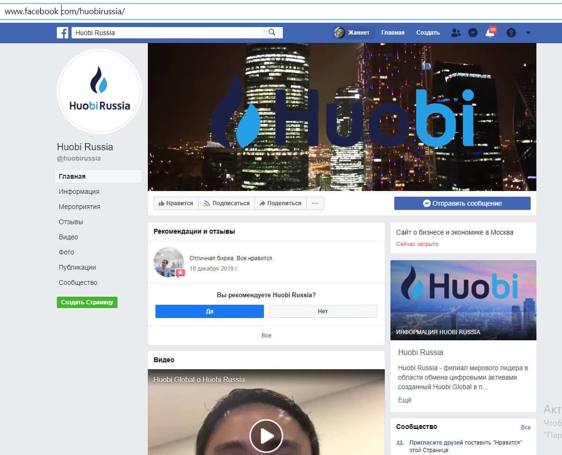Click the search magnifier icon
562x455 pixels.
coord(272,32)
